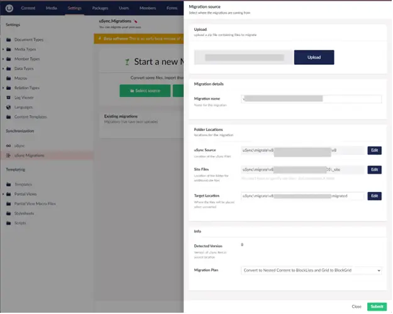Click the Detected Version label
This screenshot has height=314, width=393.
pos(208,246)
